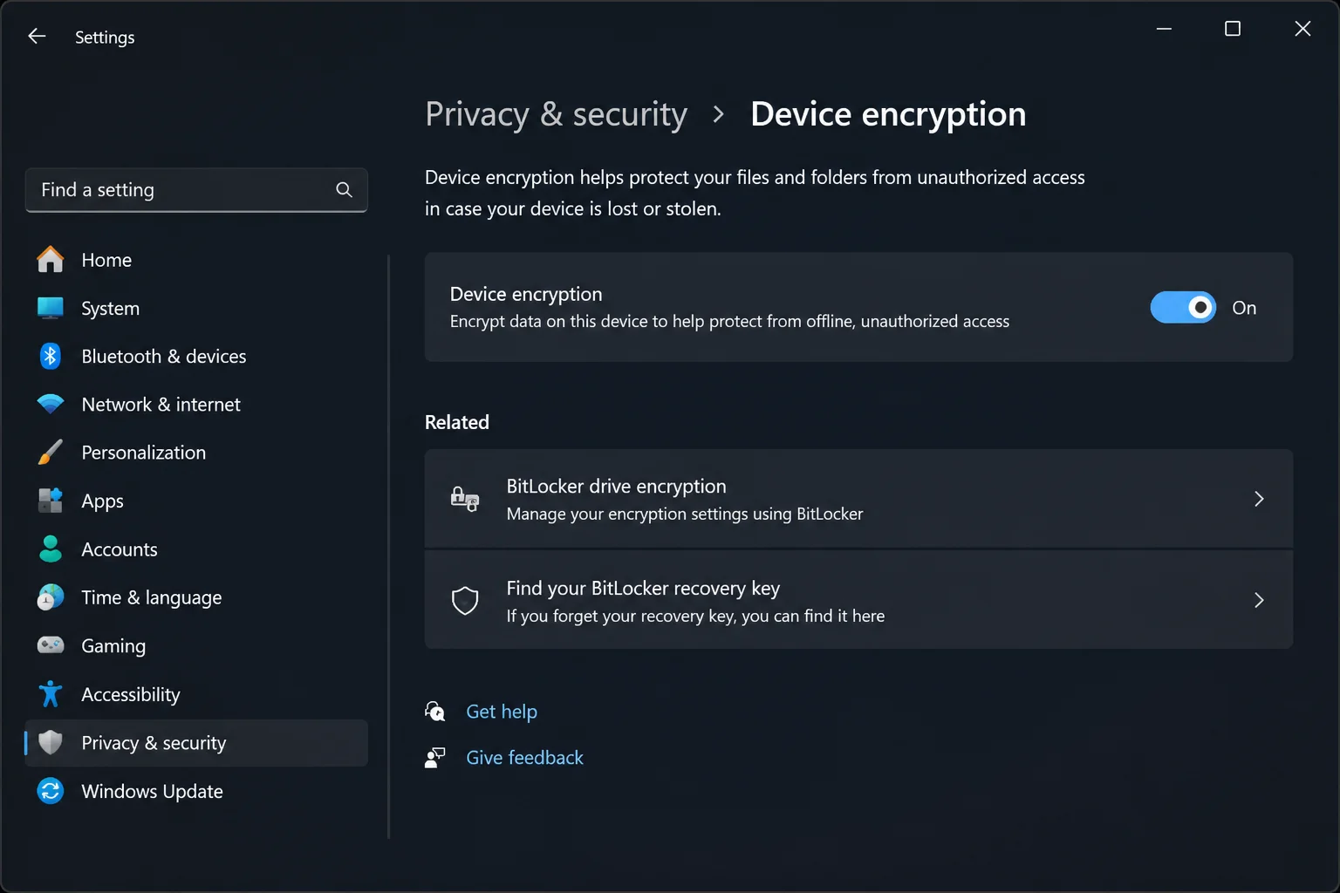Click the BitLocker lock-and-key icon
The width and height of the screenshot is (1340, 893).
pyautogui.click(x=465, y=499)
